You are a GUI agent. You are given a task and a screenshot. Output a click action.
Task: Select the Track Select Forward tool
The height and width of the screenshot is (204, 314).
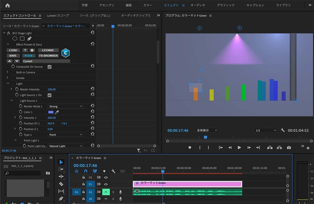point(61,169)
